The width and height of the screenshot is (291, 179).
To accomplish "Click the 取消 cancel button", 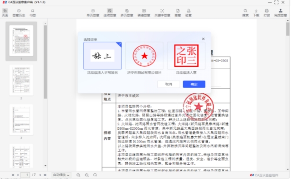I will [168, 84].
